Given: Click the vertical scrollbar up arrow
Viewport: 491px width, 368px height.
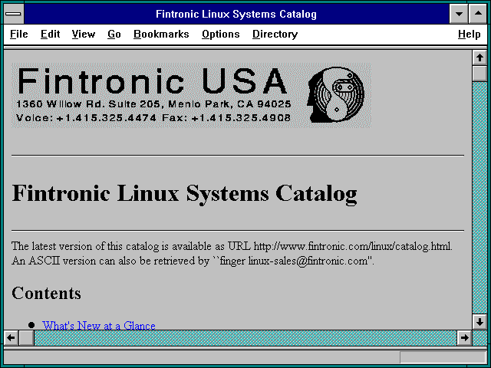Looking at the screenshot, I should coord(479,58).
